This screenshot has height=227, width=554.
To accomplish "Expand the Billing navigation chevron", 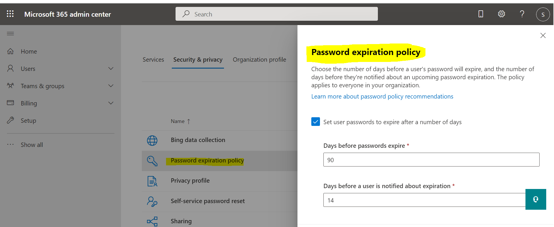I will tap(111, 103).
